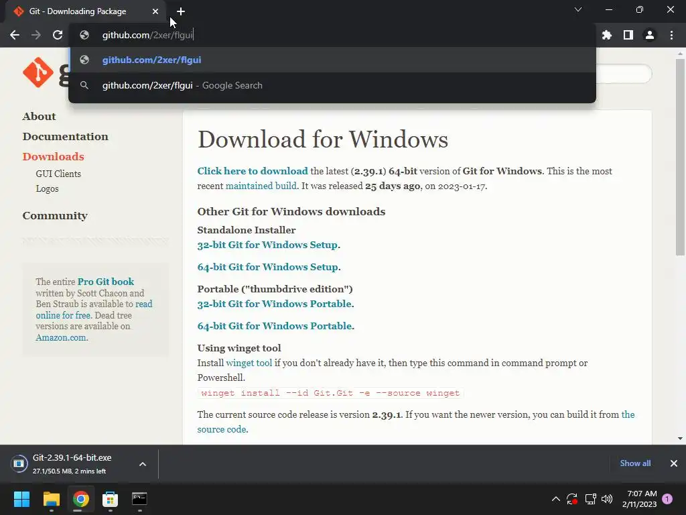Download 32-bit Git for Windows Setup
The width and height of the screenshot is (686, 515).
(x=267, y=245)
